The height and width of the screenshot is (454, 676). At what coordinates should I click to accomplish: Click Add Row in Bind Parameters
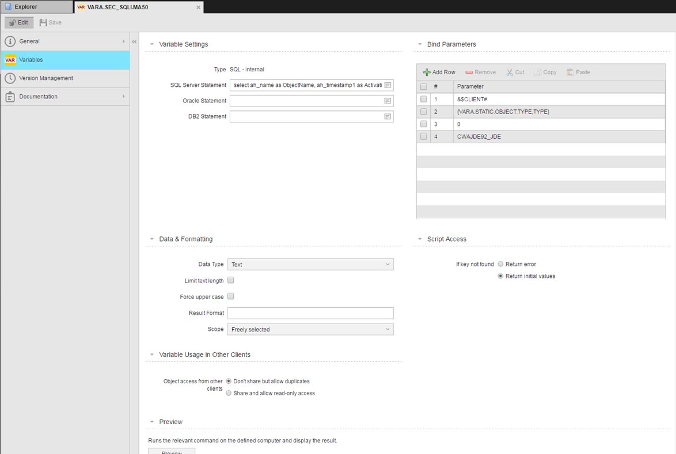point(439,73)
